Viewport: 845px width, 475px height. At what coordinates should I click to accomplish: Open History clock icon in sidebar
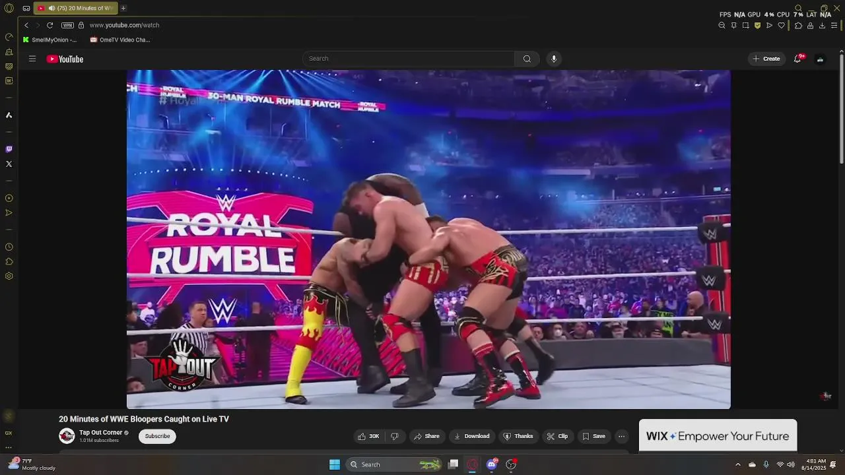click(x=9, y=247)
